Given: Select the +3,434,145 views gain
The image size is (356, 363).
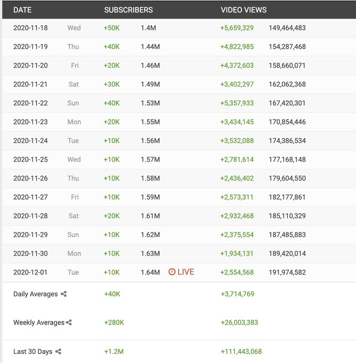Looking at the screenshot, I should [x=237, y=122].
